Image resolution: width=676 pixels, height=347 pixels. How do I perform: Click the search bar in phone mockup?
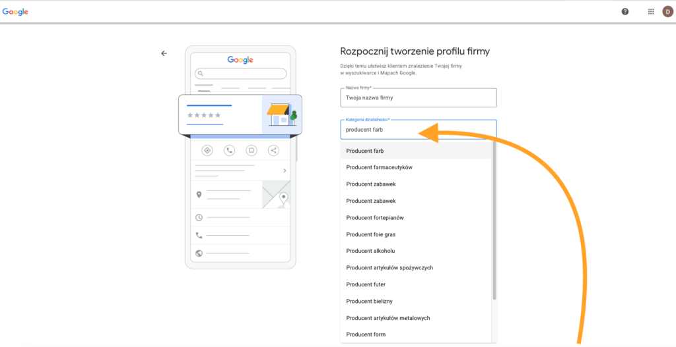point(240,74)
